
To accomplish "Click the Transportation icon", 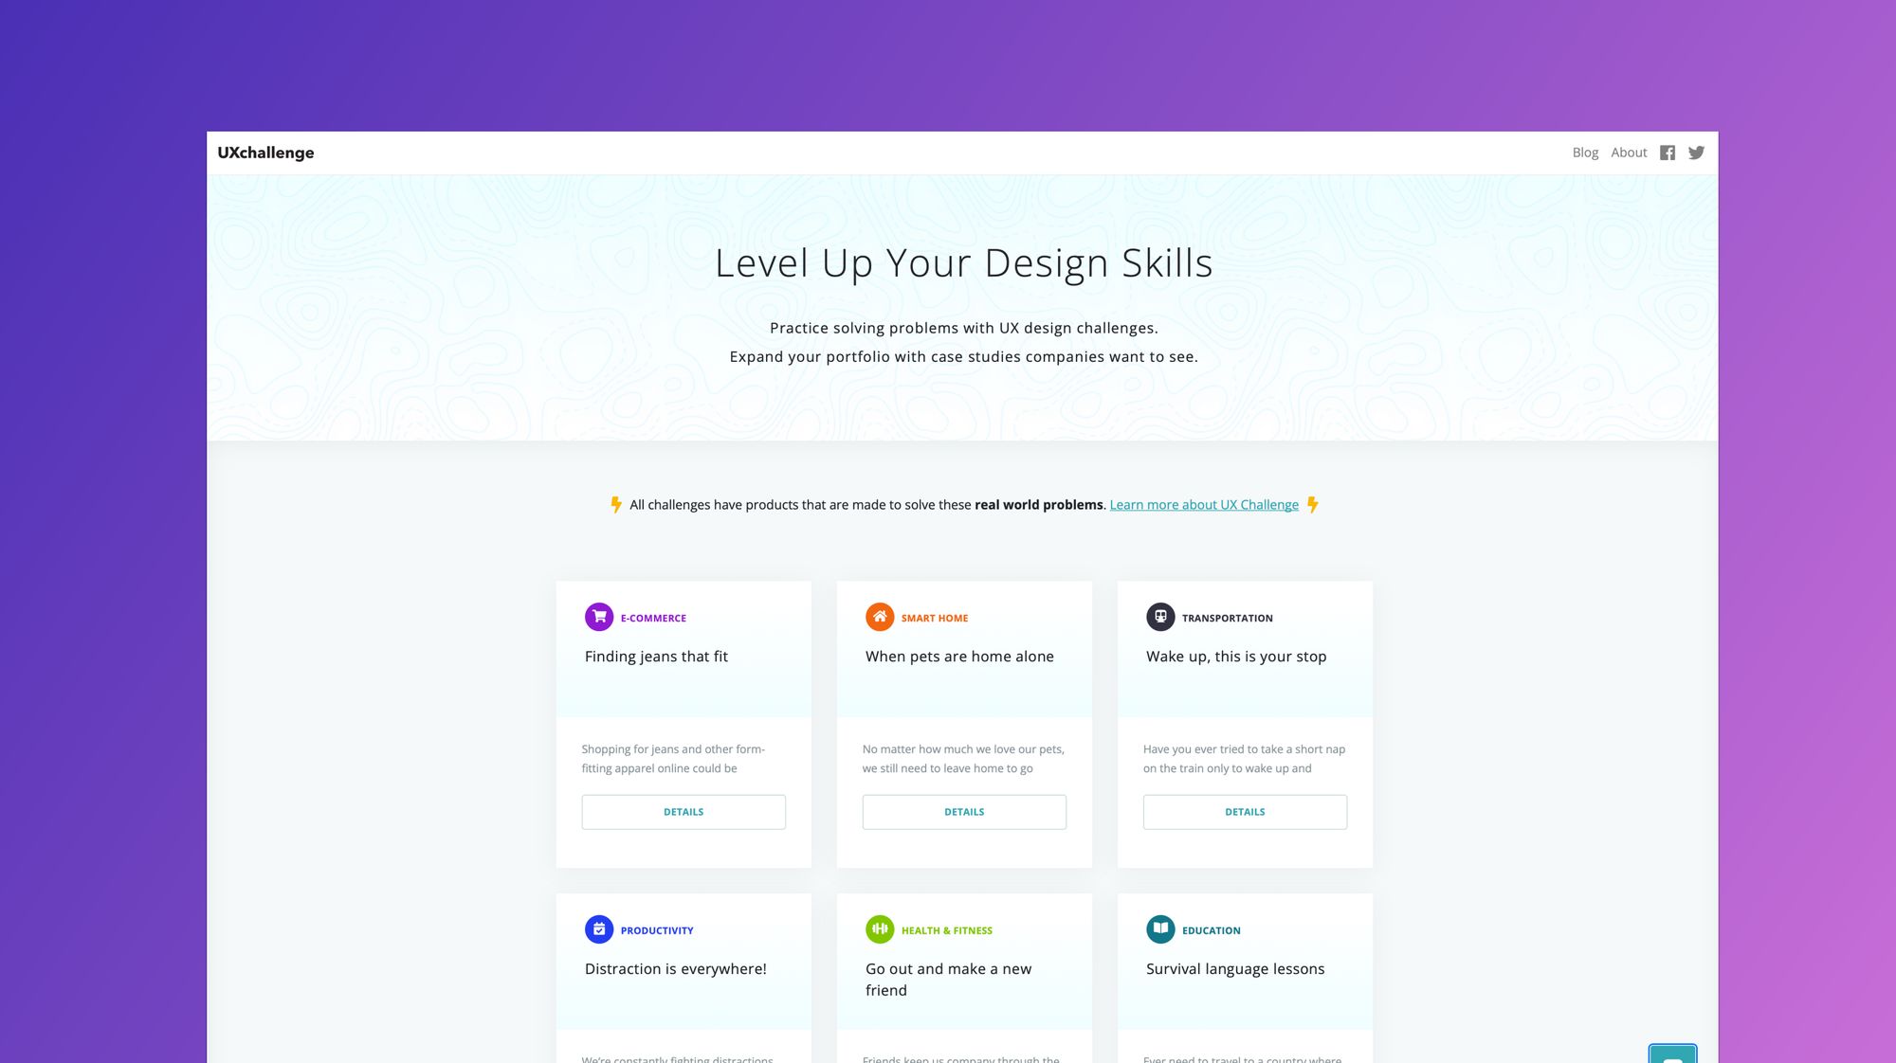I will pos(1159,617).
